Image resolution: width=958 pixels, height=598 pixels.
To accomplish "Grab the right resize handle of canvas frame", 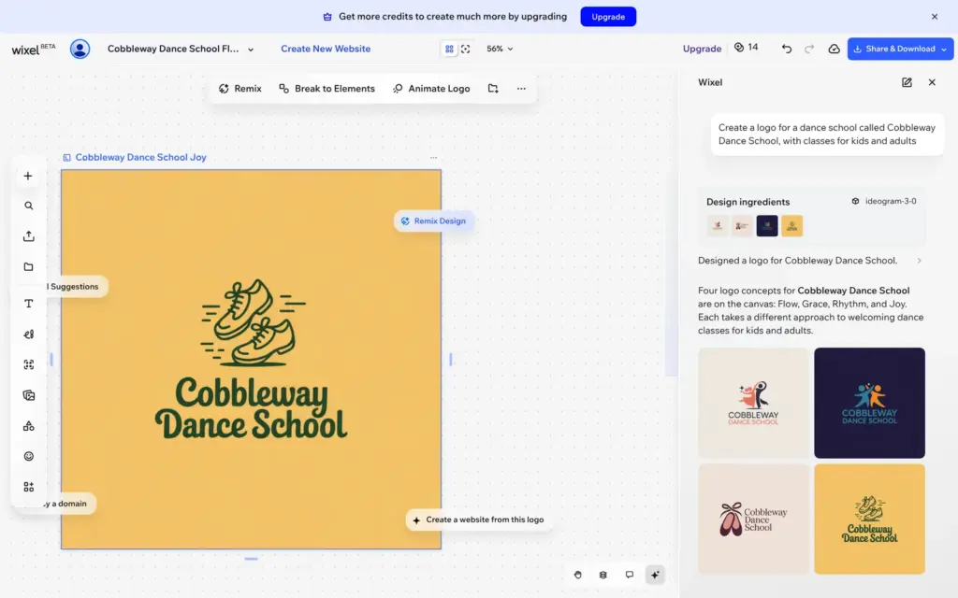I will click(451, 360).
